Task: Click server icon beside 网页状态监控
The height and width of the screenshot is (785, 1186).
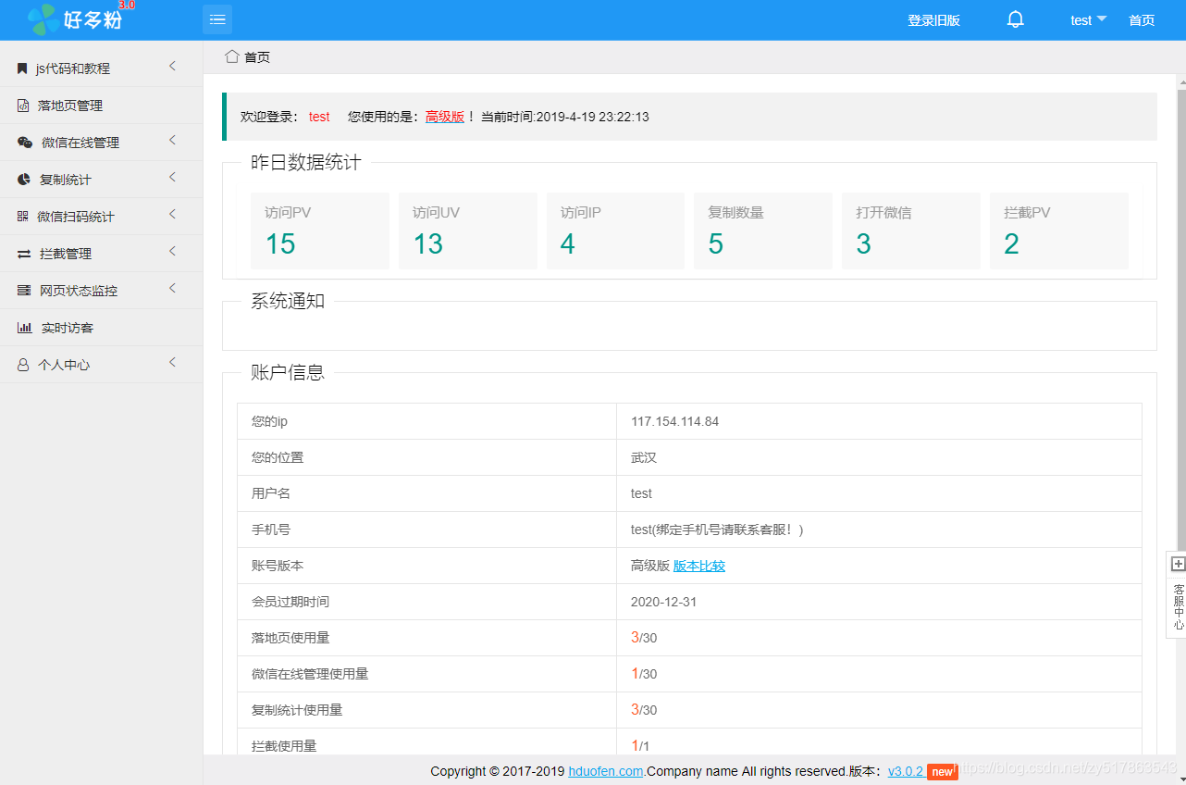Action: [x=24, y=291]
